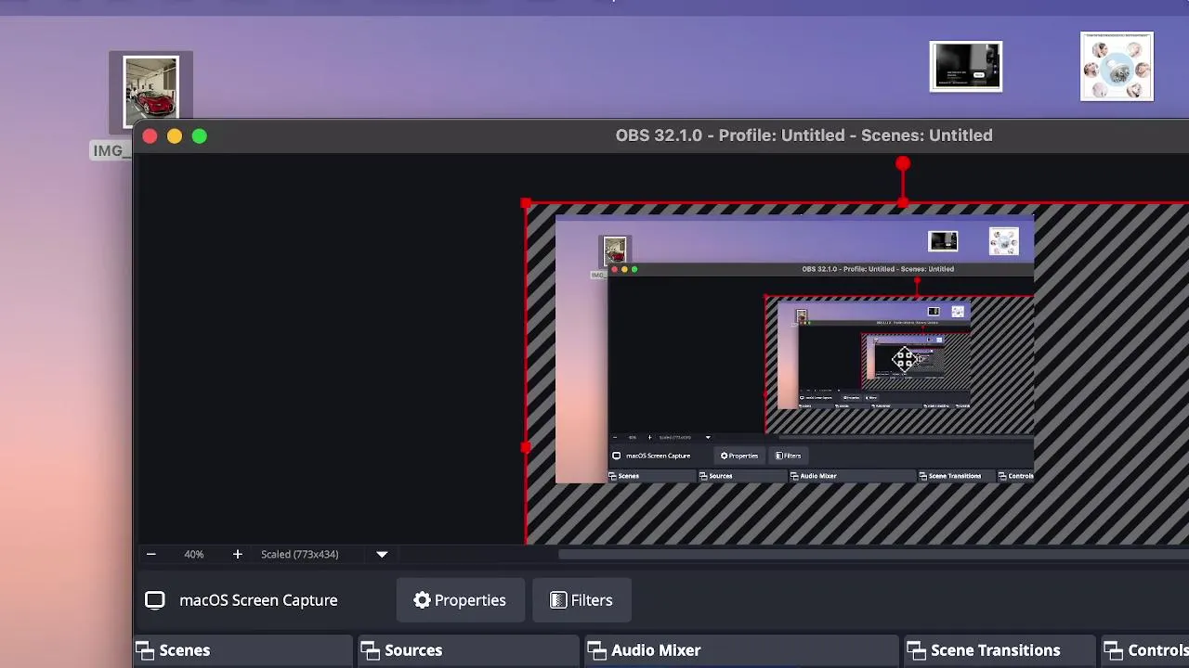Click the macOS Screen Capture monitor icon
Image resolution: width=1189 pixels, height=668 pixels.
point(155,600)
